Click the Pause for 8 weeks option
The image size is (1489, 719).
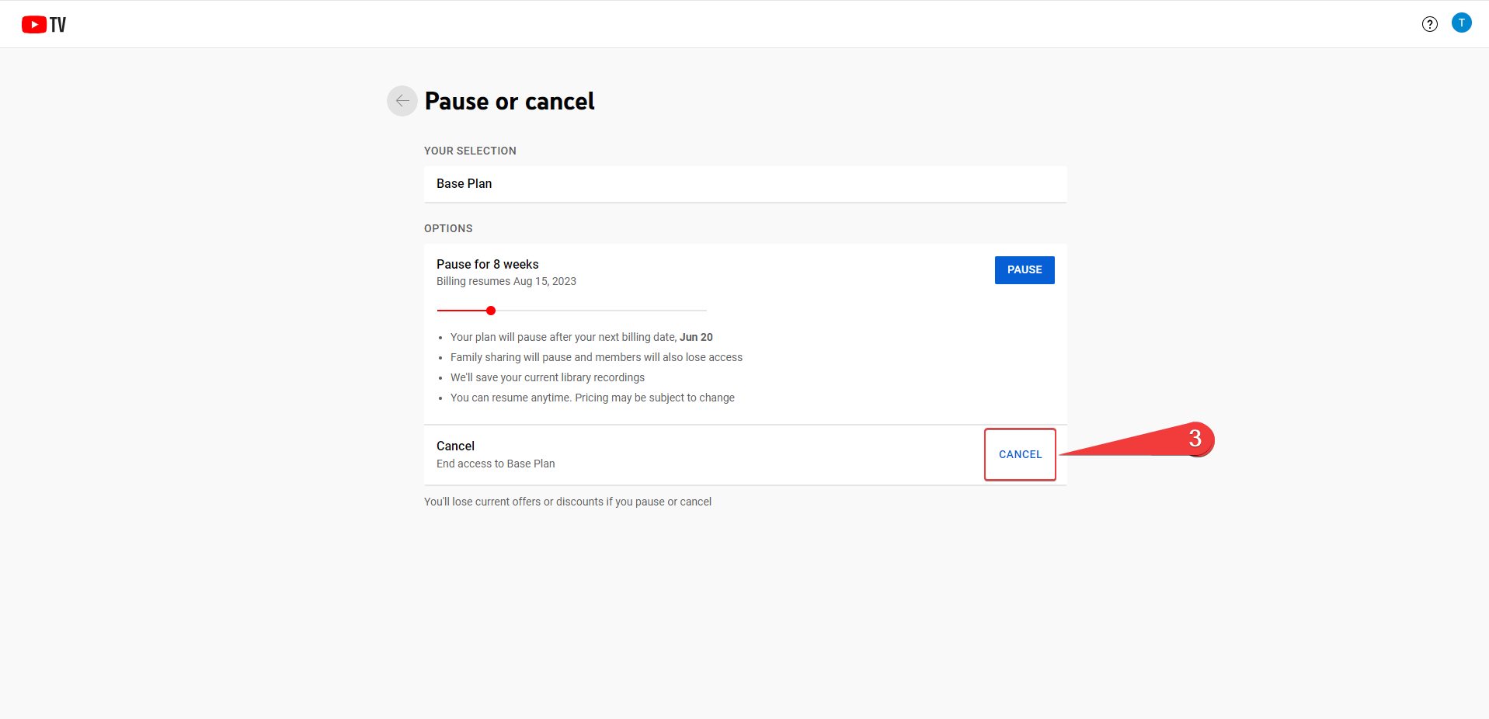[x=487, y=264]
